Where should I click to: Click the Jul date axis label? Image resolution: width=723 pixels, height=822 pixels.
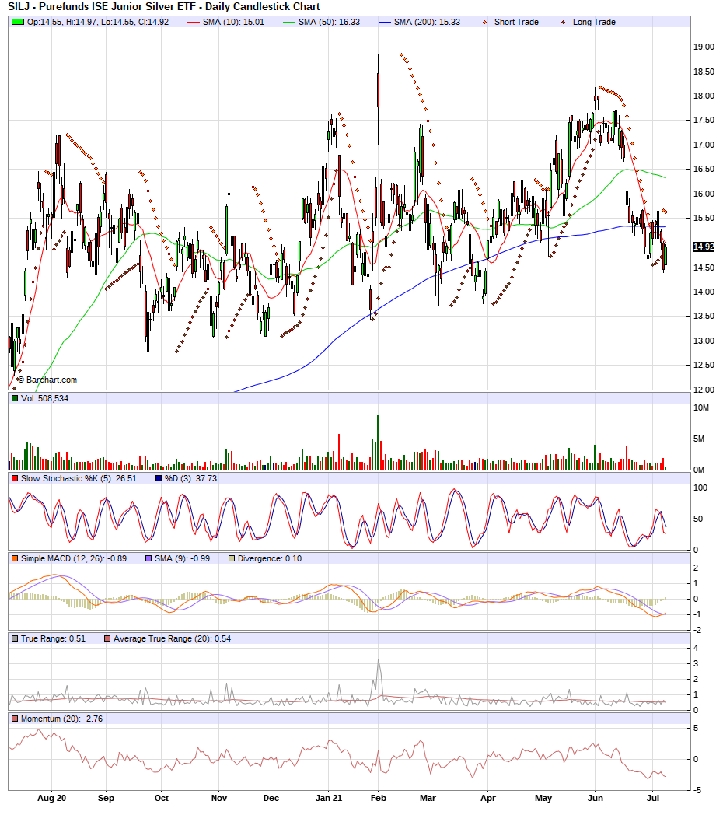pyautogui.click(x=653, y=798)
